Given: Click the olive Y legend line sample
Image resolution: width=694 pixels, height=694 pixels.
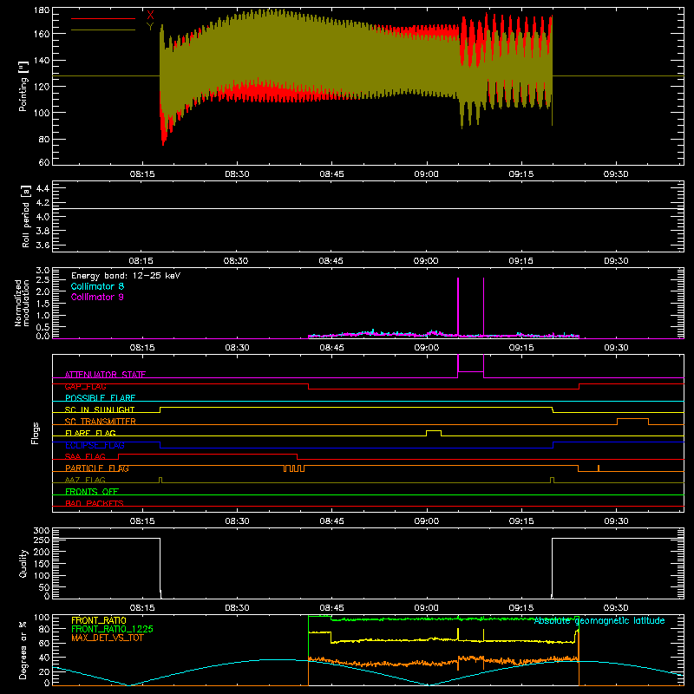Looking at the screenshot, I should click(103, 29).
